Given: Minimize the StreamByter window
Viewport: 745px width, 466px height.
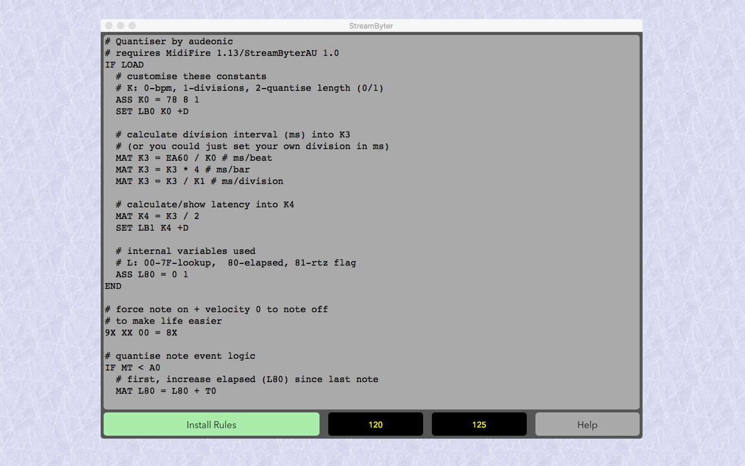Looking at the screenshot, I should point(120,26).
